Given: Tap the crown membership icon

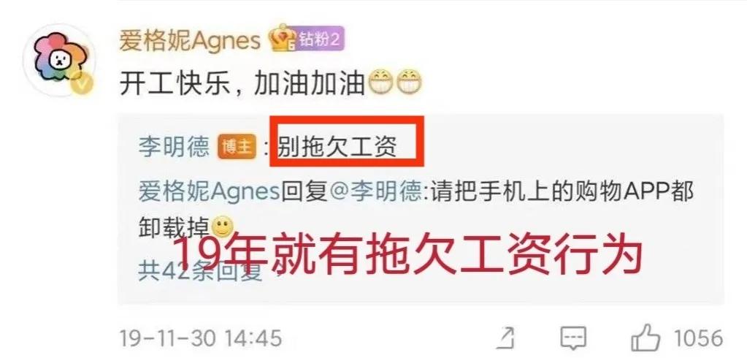Looking at the screenshot, I should [283, 38].
